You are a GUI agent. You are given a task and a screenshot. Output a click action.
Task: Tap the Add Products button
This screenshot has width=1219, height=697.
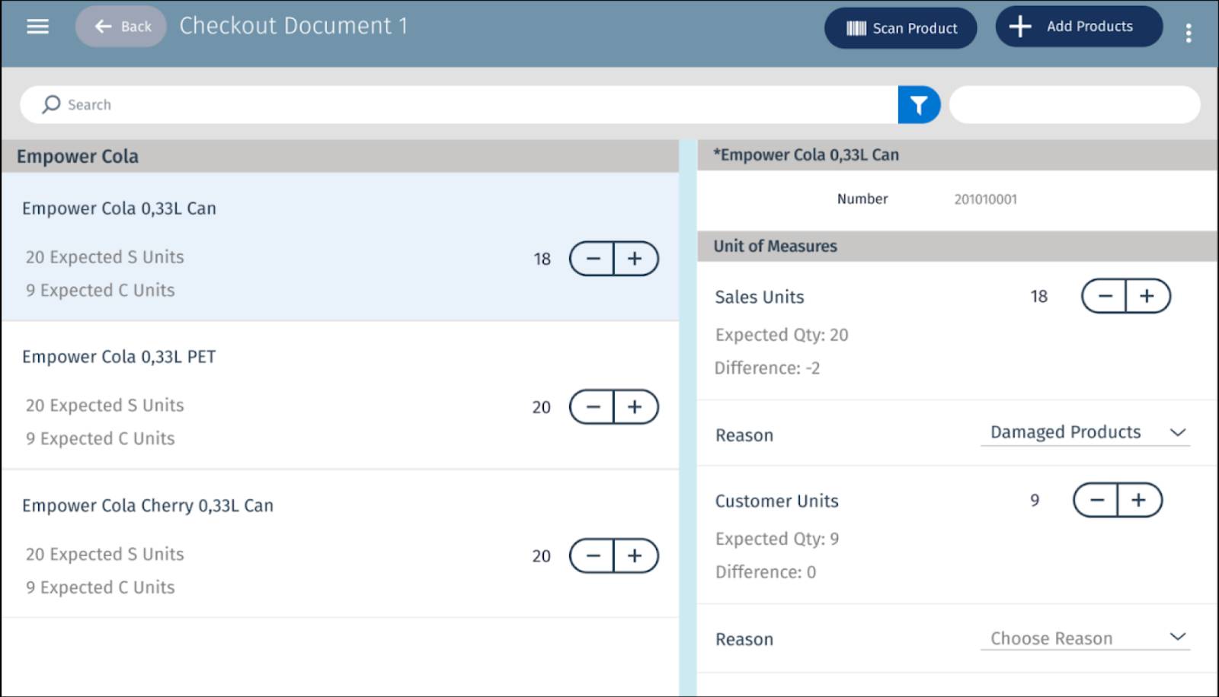[1079, 27]
